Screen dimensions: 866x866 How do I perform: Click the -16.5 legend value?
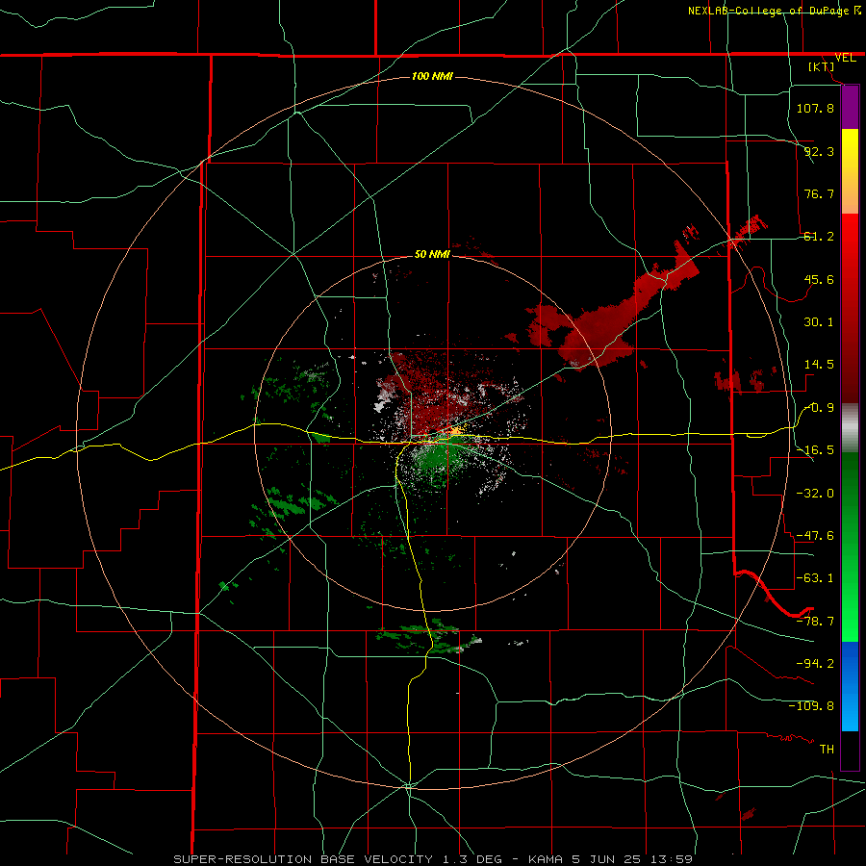point(815,450)
